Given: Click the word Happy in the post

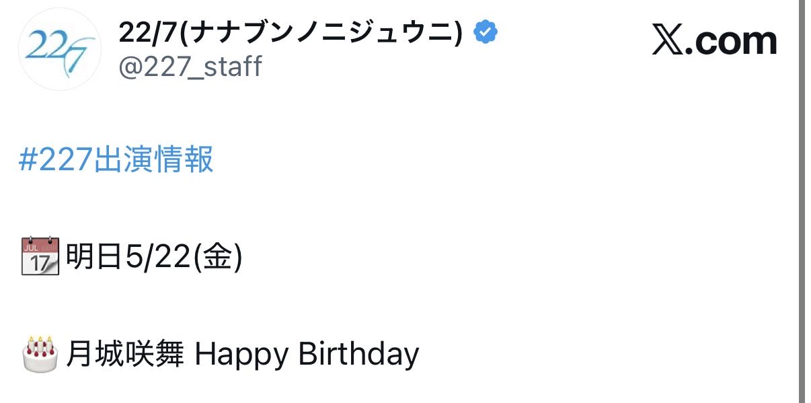Looking at the screenshot, I should [x=243, y=355].
